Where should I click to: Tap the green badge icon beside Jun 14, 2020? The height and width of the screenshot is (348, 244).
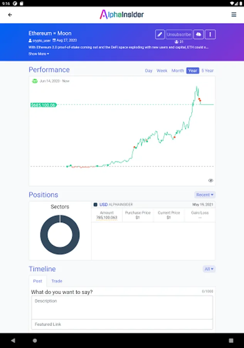point(35,81)
